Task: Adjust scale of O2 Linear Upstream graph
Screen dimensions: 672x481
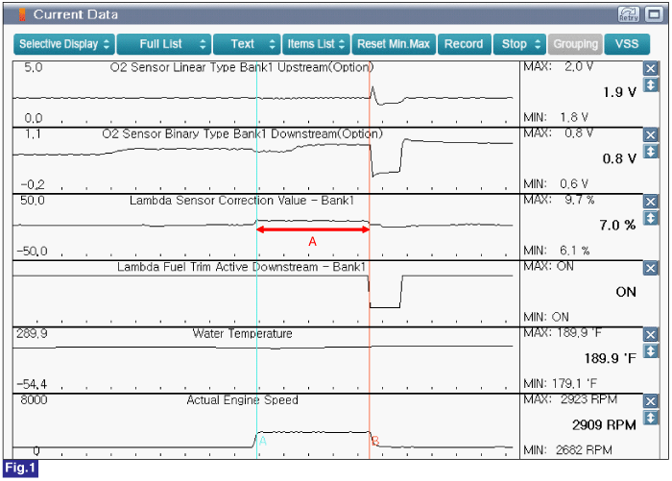Action: 650,84
